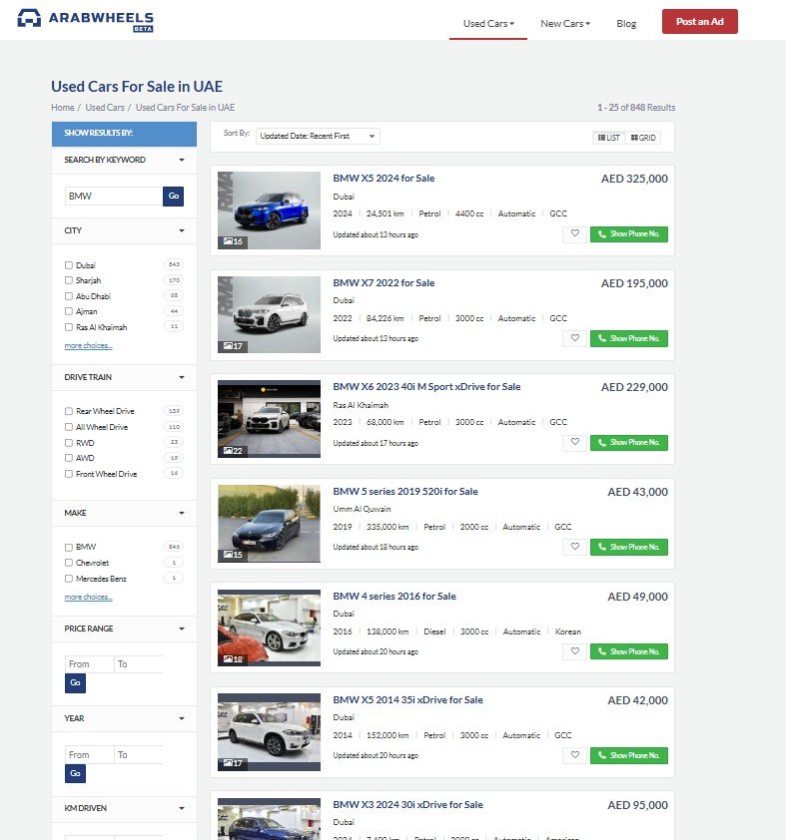The height and width of the screenshot is (840, 786).
Task: Open BMW X3 2024 30i xDrive title
Action: click(408, 805)
